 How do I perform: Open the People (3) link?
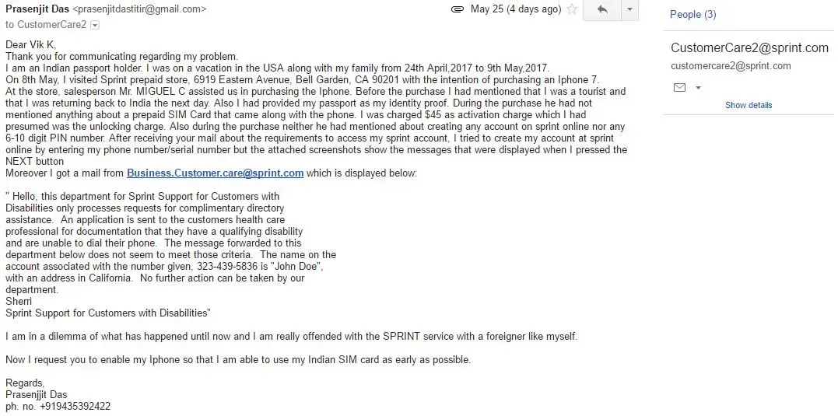pyautogui.click(x=692, y=15)
